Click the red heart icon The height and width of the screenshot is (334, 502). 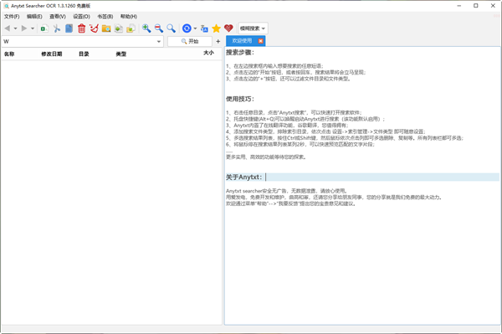(x=228, y=28)
